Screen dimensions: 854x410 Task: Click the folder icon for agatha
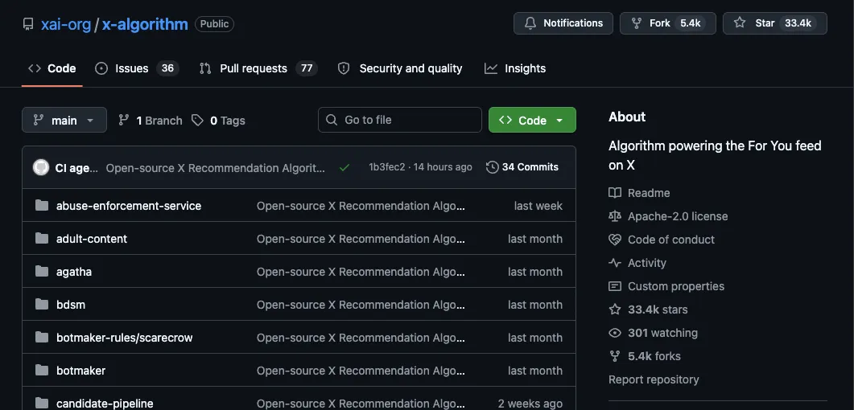point(42,272)
